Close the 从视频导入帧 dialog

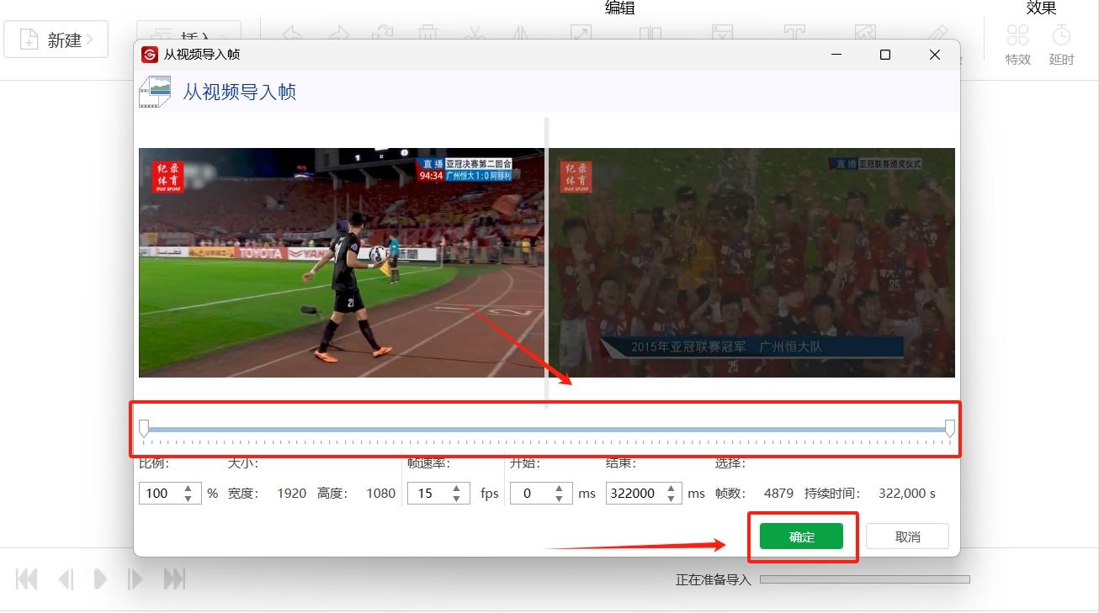(x=935, y=55)
